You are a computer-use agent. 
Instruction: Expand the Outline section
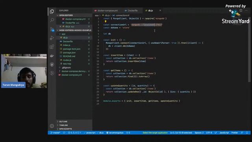[63, 121]
